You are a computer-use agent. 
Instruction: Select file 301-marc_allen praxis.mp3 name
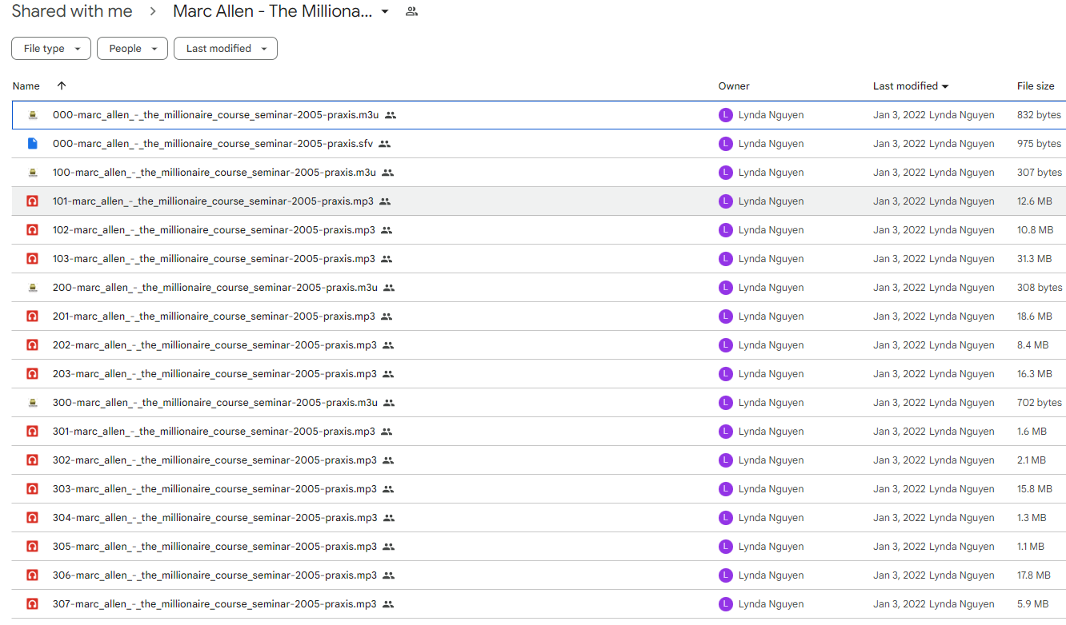(214, 432)
